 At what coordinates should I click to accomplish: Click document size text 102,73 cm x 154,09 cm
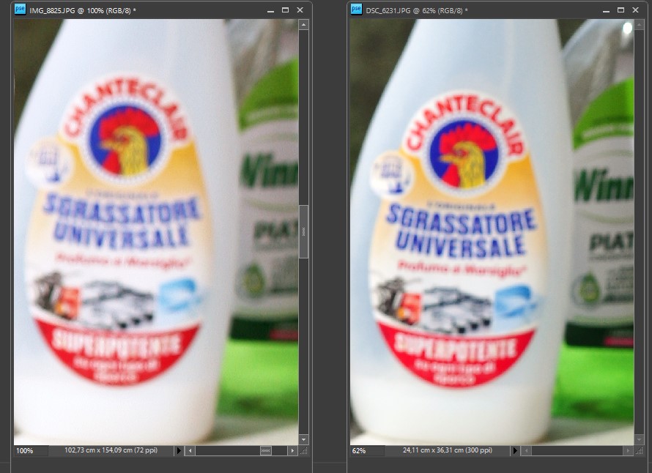pos(111,450)
